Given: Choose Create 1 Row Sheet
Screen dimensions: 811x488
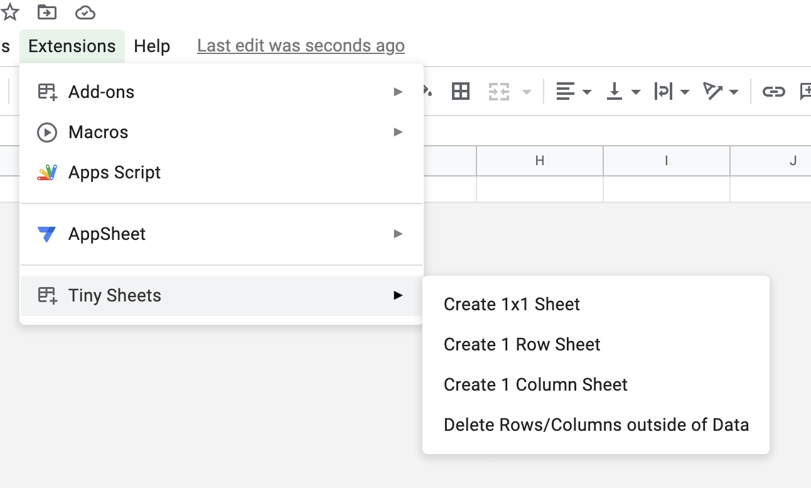Looking at the screenshot, I should (x=522, y=344).
